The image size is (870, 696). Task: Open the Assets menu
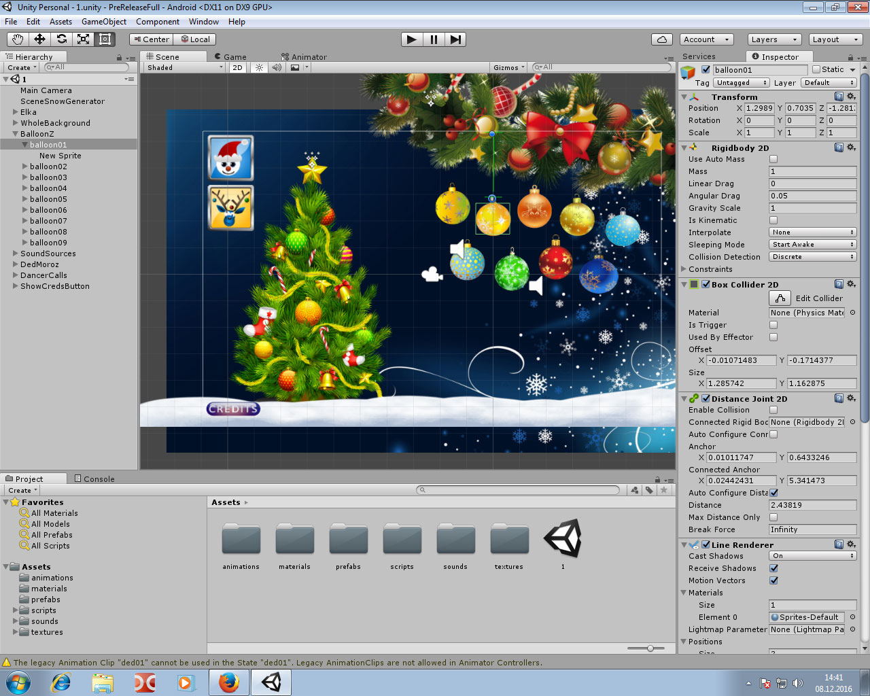(x=60, y=22)
